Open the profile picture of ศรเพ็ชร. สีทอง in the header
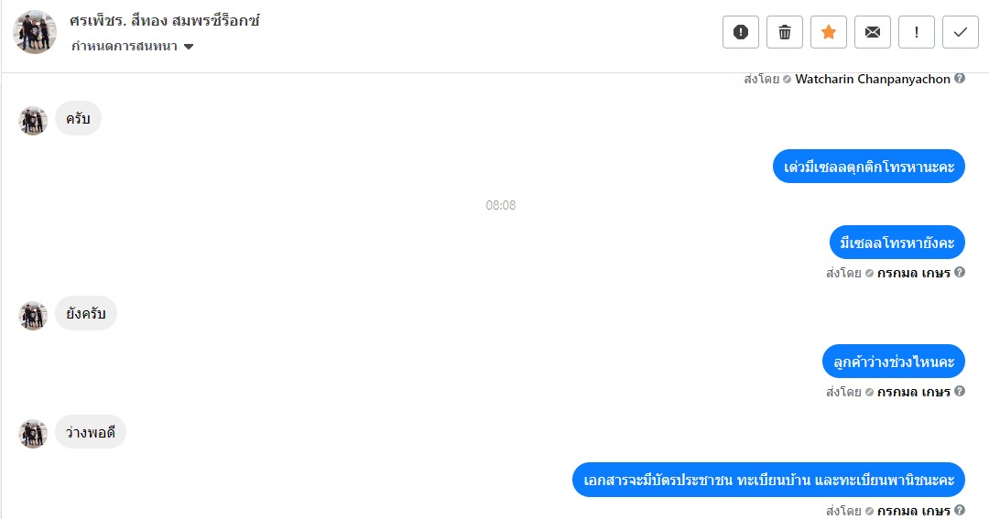 35,32
